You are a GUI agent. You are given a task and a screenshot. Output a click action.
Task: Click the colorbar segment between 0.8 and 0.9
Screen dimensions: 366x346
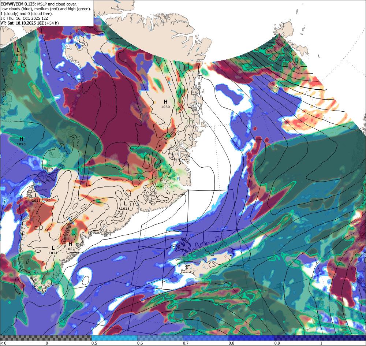click(x=252, y=338)
